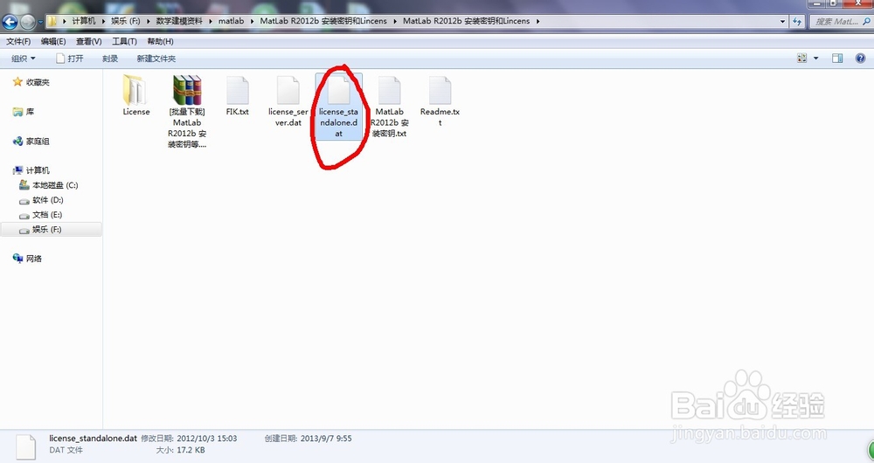Open 文档 (E:) in the navigation pane
The width and height of the screenshot is (874, 463).
tap(47, 215)
